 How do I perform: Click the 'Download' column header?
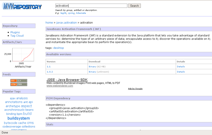click(95, 61)
